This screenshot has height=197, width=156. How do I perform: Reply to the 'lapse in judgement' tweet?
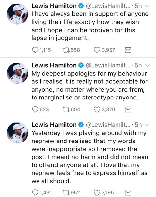click(35, 50)
